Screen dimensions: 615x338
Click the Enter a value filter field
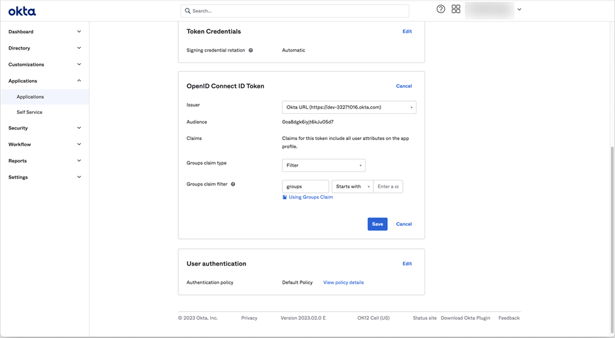(x=388, y=187)
